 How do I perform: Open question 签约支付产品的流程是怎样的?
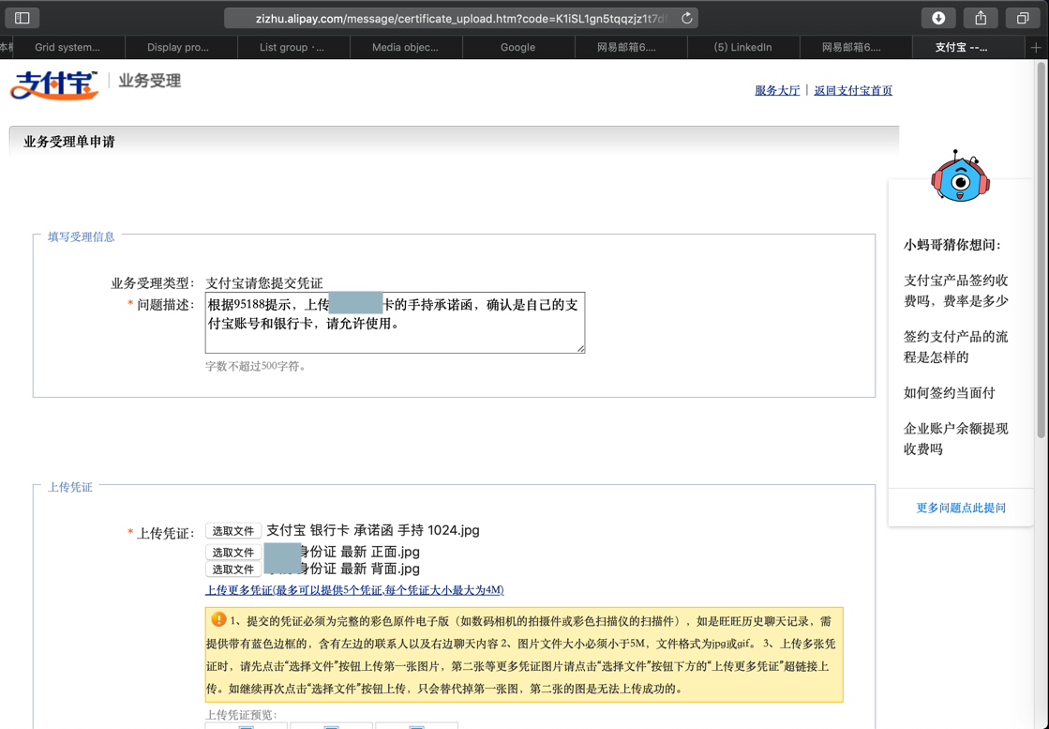coord(955,347)
